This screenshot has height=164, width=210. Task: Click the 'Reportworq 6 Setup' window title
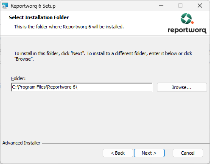click(33, 6)
